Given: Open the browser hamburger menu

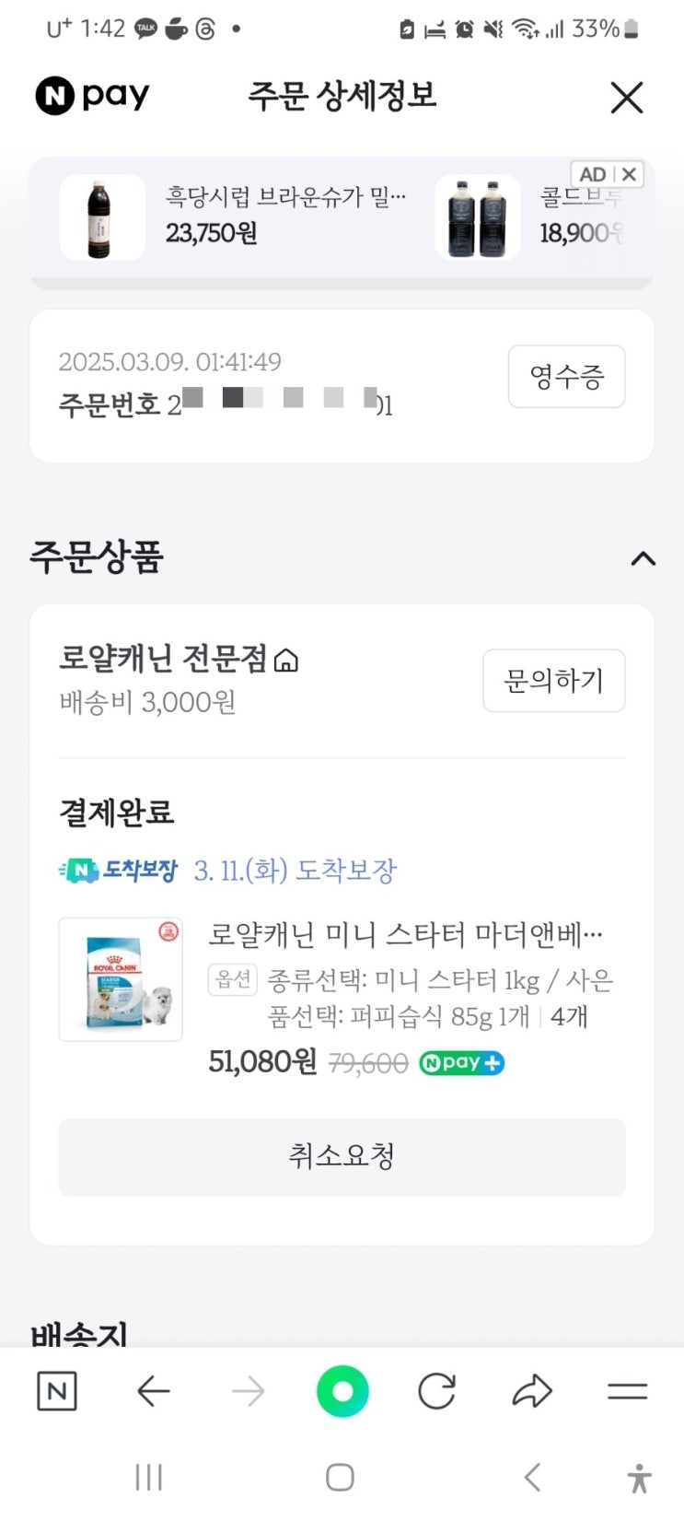Looking at the screenshot, I should pyautogui.click(x=627, y=1391).
